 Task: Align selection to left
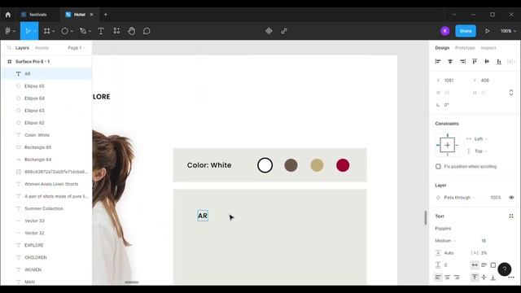click(438, 62)
